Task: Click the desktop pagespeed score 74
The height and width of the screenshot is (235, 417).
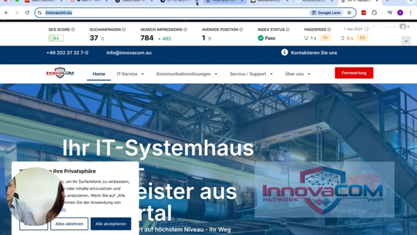Action: pos(325,38)
